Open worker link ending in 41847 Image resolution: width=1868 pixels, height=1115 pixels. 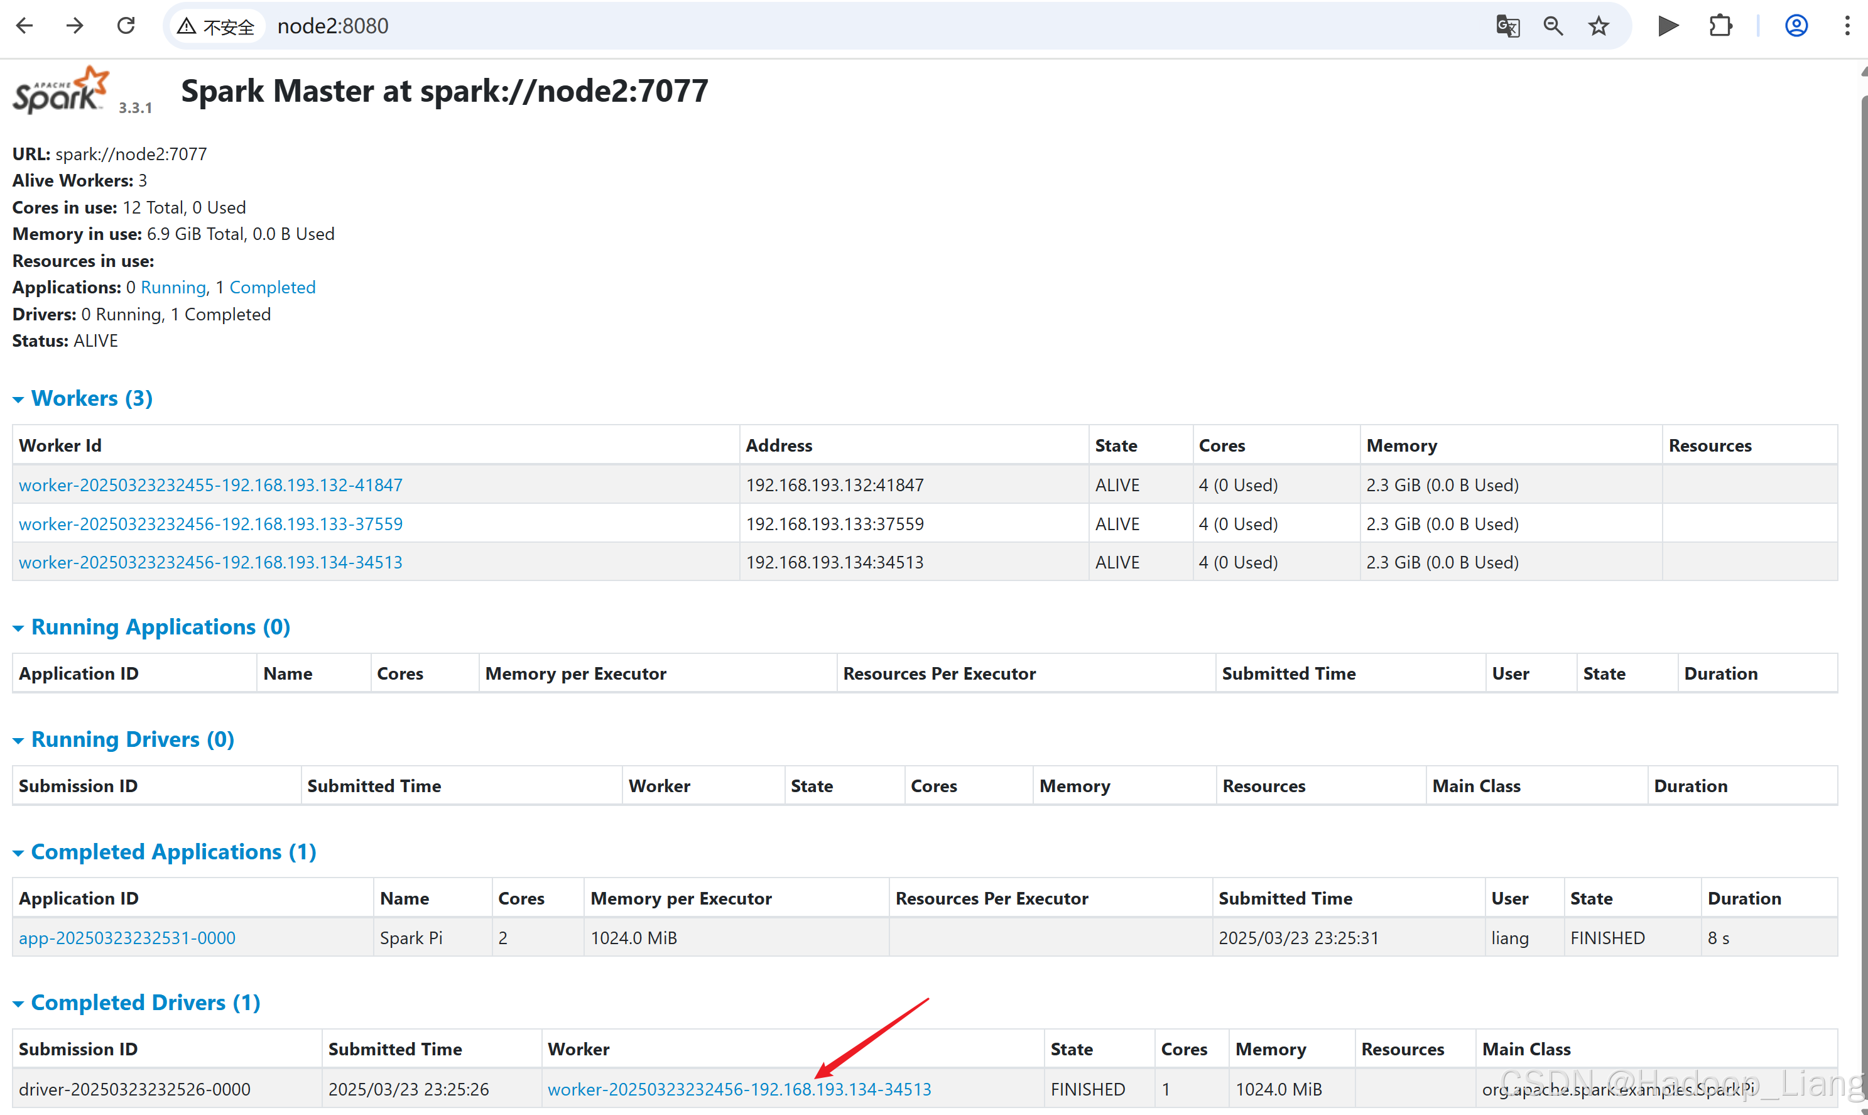point(210,484)
